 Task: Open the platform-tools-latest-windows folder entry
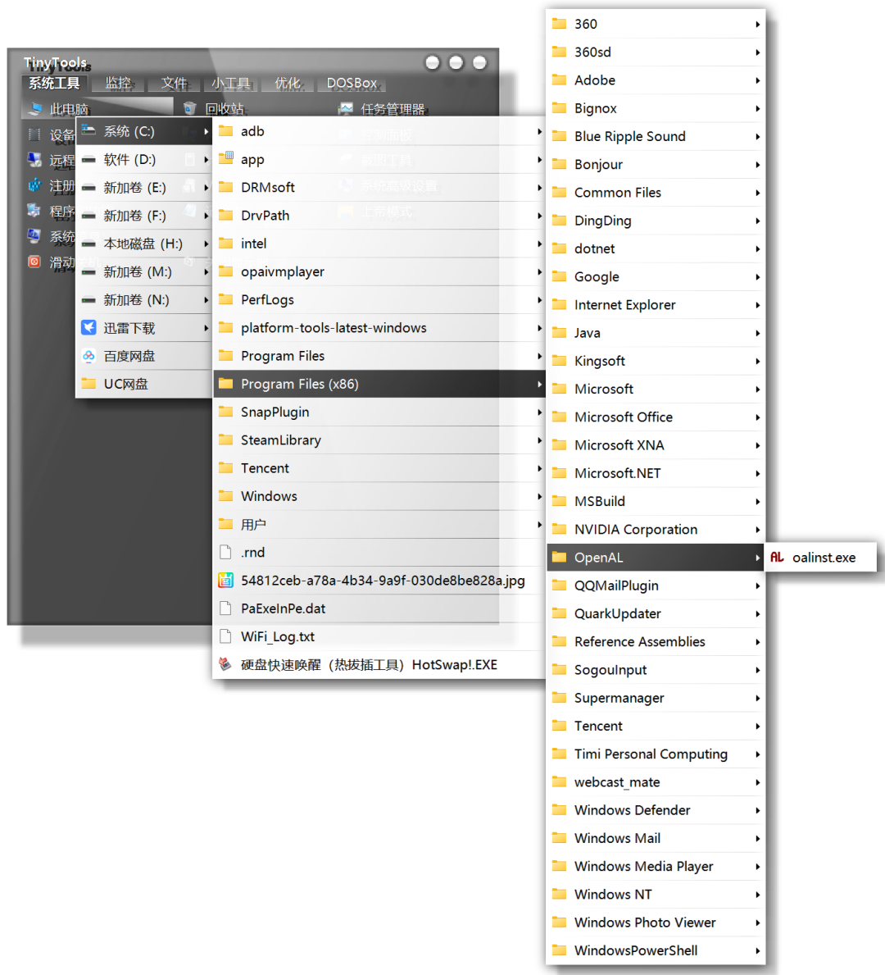379,328
